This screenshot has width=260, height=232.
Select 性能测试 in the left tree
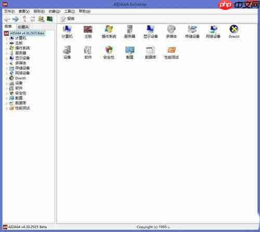pos(23,108)
